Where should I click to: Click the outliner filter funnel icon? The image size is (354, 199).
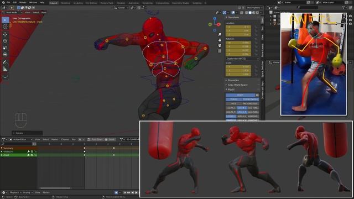coord(343,8)
